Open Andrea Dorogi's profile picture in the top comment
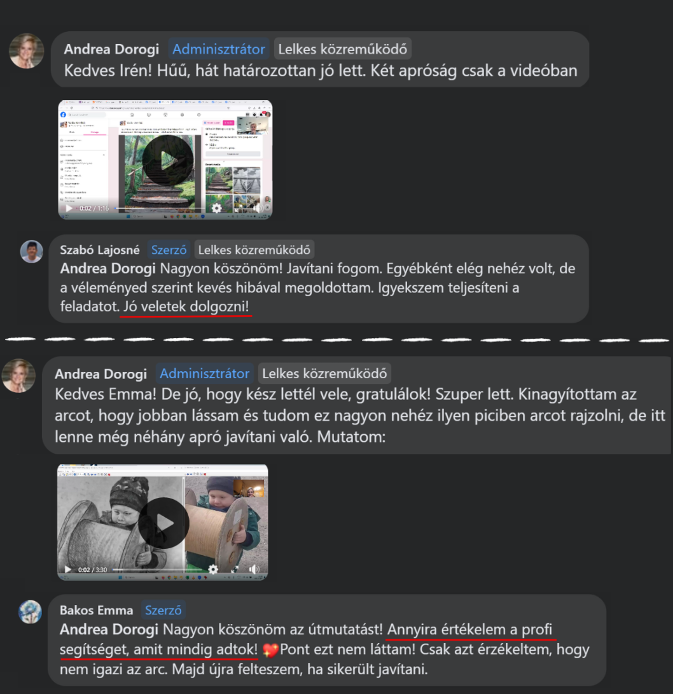The image size is (673, 694). pyautogui.click(x=26, y=51)
